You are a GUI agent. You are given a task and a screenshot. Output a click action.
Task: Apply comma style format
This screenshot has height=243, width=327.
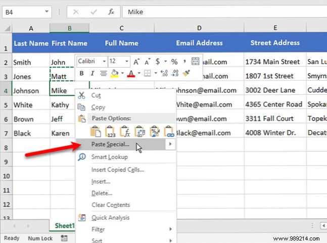pos(184,62)
